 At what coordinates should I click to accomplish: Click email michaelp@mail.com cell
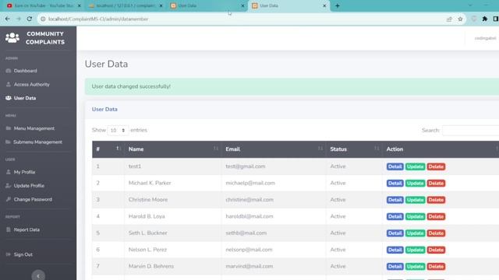click(x=250, y=184)
